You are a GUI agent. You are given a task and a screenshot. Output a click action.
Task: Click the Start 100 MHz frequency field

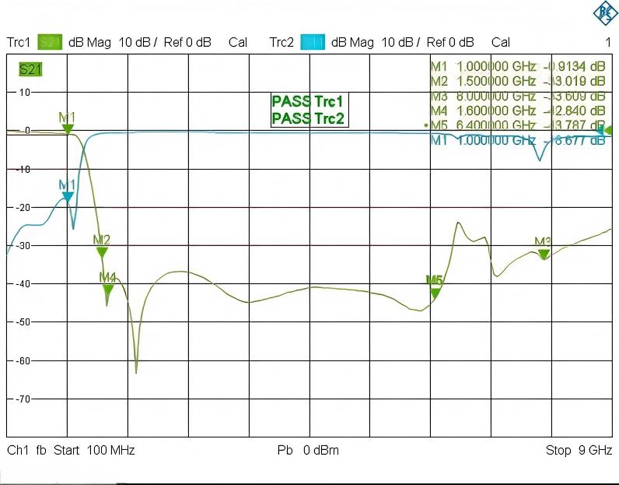(x=93, y=451)
